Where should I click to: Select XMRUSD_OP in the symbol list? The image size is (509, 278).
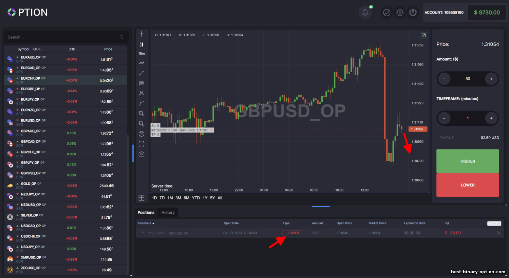(66, 259)
